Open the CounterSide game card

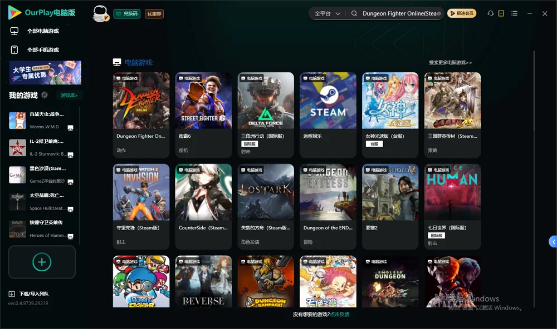coord(203,207)
